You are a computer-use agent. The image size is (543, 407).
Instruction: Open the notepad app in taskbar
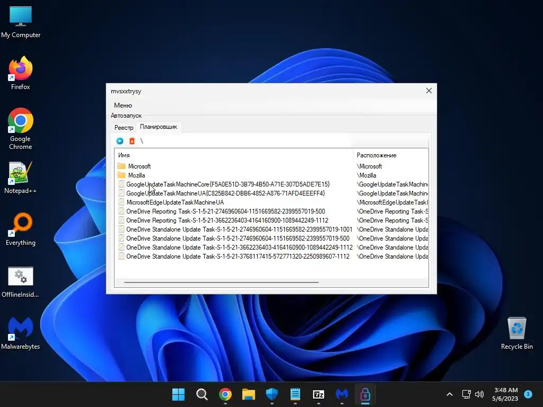[295, 394]
